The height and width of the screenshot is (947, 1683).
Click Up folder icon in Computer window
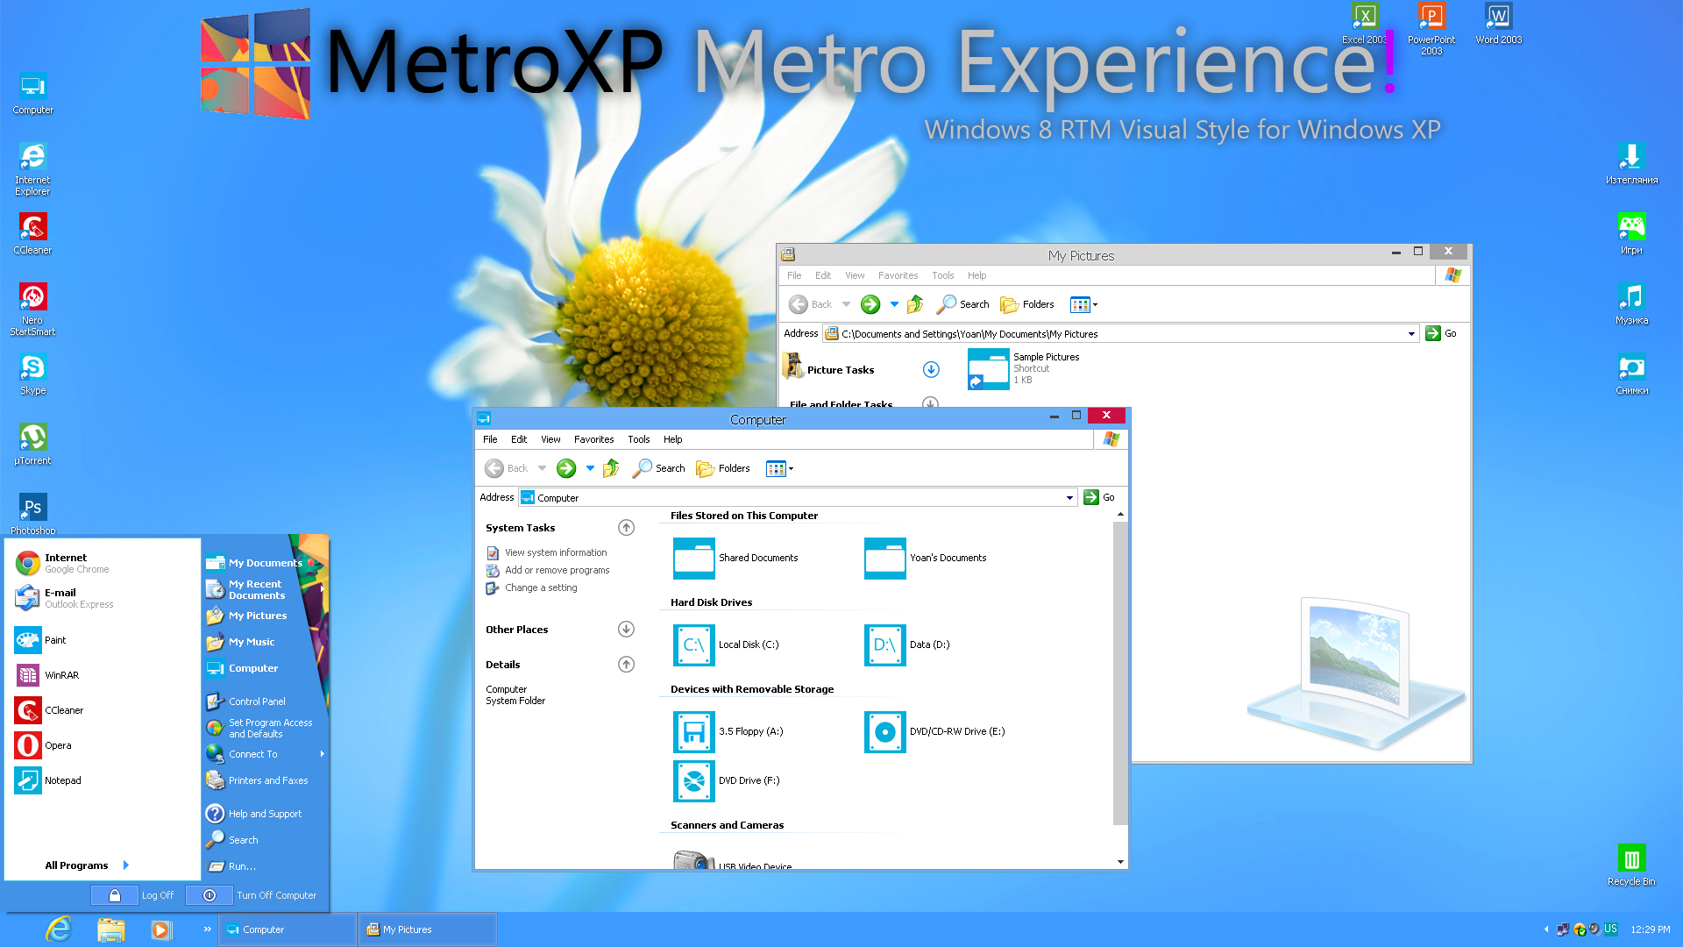click(x=611, y=468)
